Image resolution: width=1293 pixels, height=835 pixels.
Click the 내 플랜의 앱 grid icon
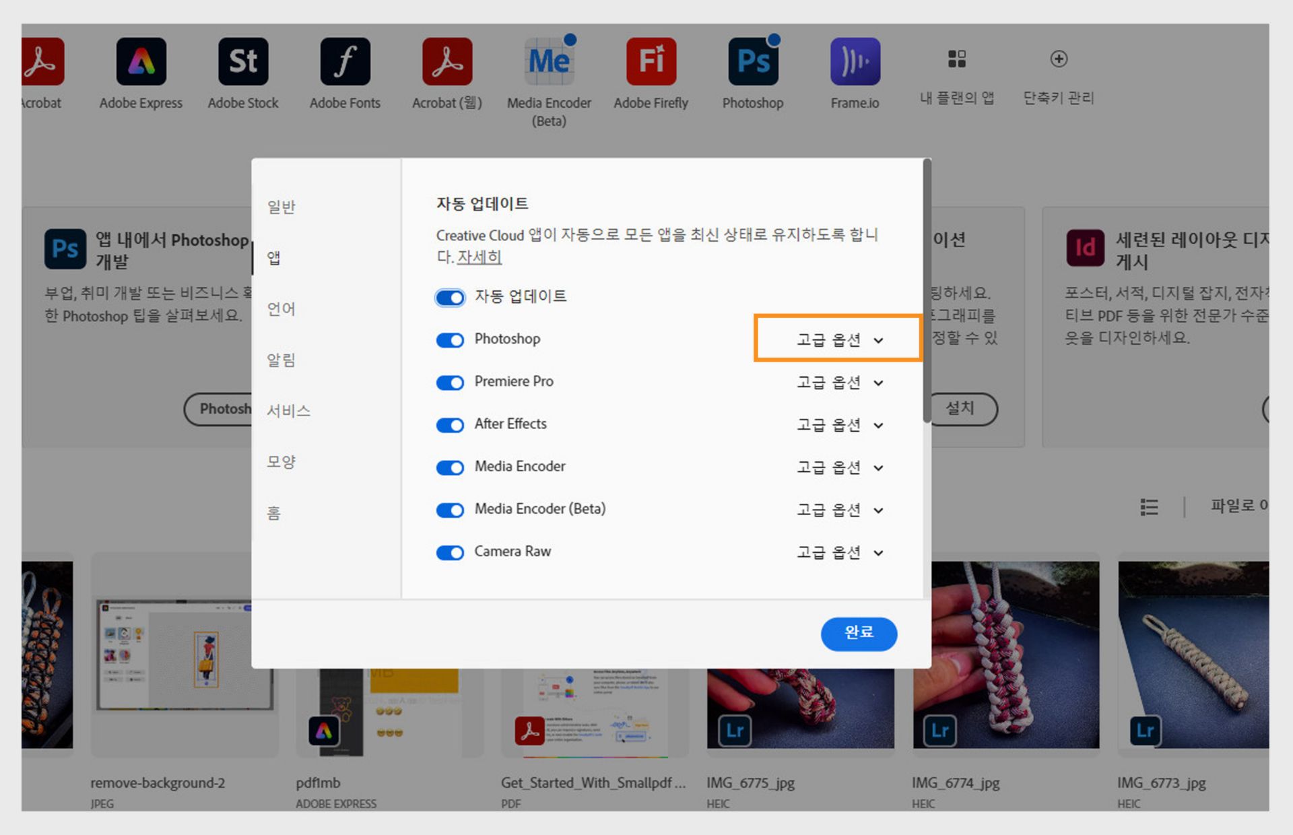click(957, 59)
